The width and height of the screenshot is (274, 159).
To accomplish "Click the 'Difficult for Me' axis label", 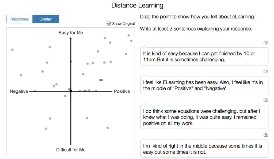I will [71, 150].
